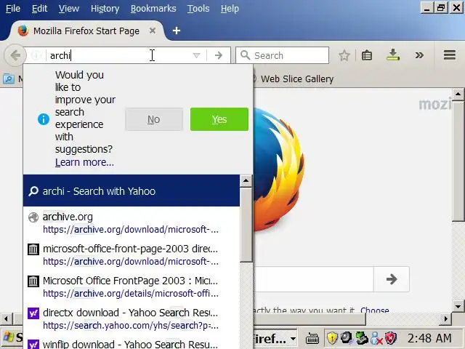Viewport: 465px width, 349px height.
Task: Close the Mozilla Firefox Start Page tab
Action: click(x=153, y=31)
